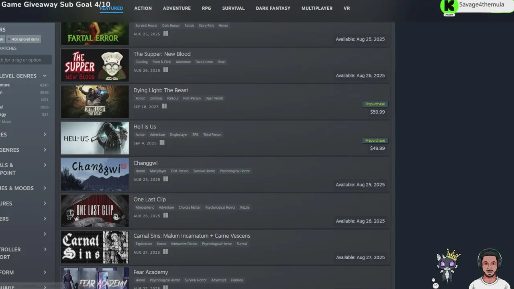Click the One Last Clip thumbnail

click(x=95, y=211)
